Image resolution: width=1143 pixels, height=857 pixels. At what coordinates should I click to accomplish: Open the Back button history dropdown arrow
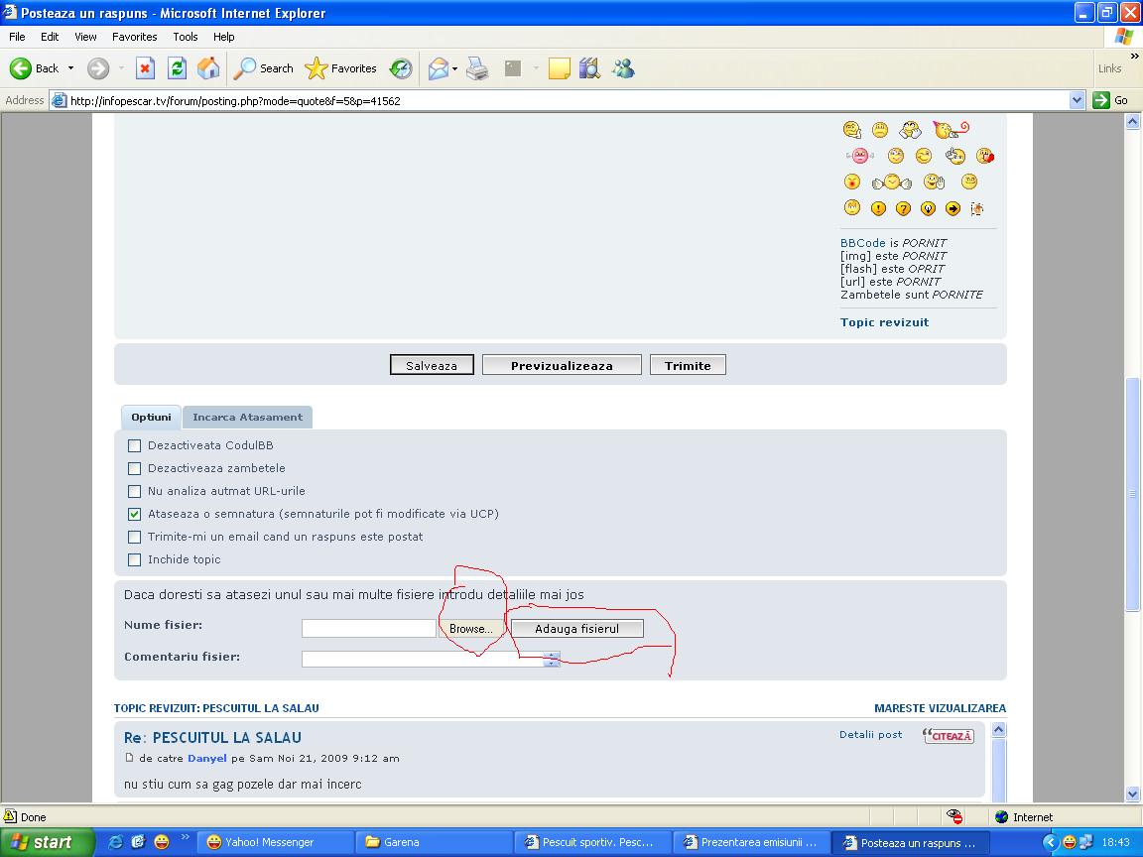point(70,68)
